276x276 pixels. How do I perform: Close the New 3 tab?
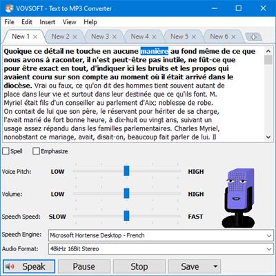tap(115, 37)
